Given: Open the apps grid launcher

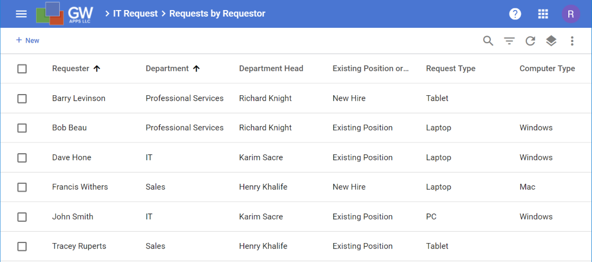Looking at the screenshot, I should click(543, 14).
